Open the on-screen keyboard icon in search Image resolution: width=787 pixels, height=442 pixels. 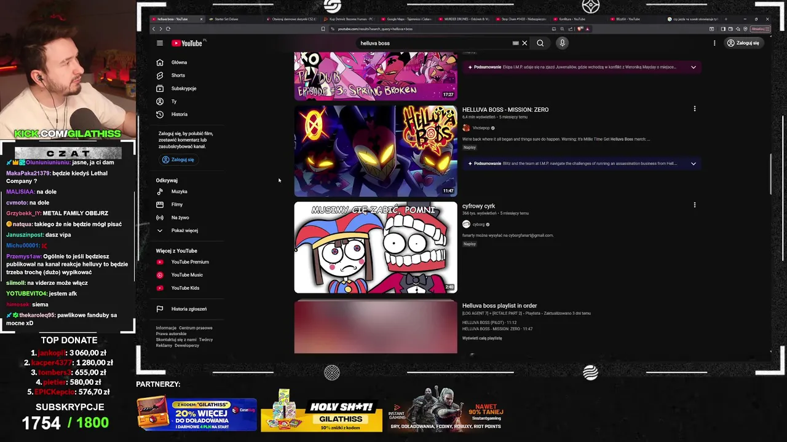pyautogui.click(x=515, y=43)
